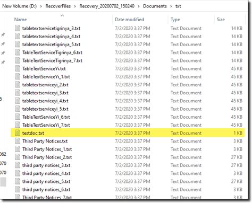The image size is (252, 203).
Task: Expand chevron after New Volume (D:)
Action: pyautogui.click(x=41, y=6)
